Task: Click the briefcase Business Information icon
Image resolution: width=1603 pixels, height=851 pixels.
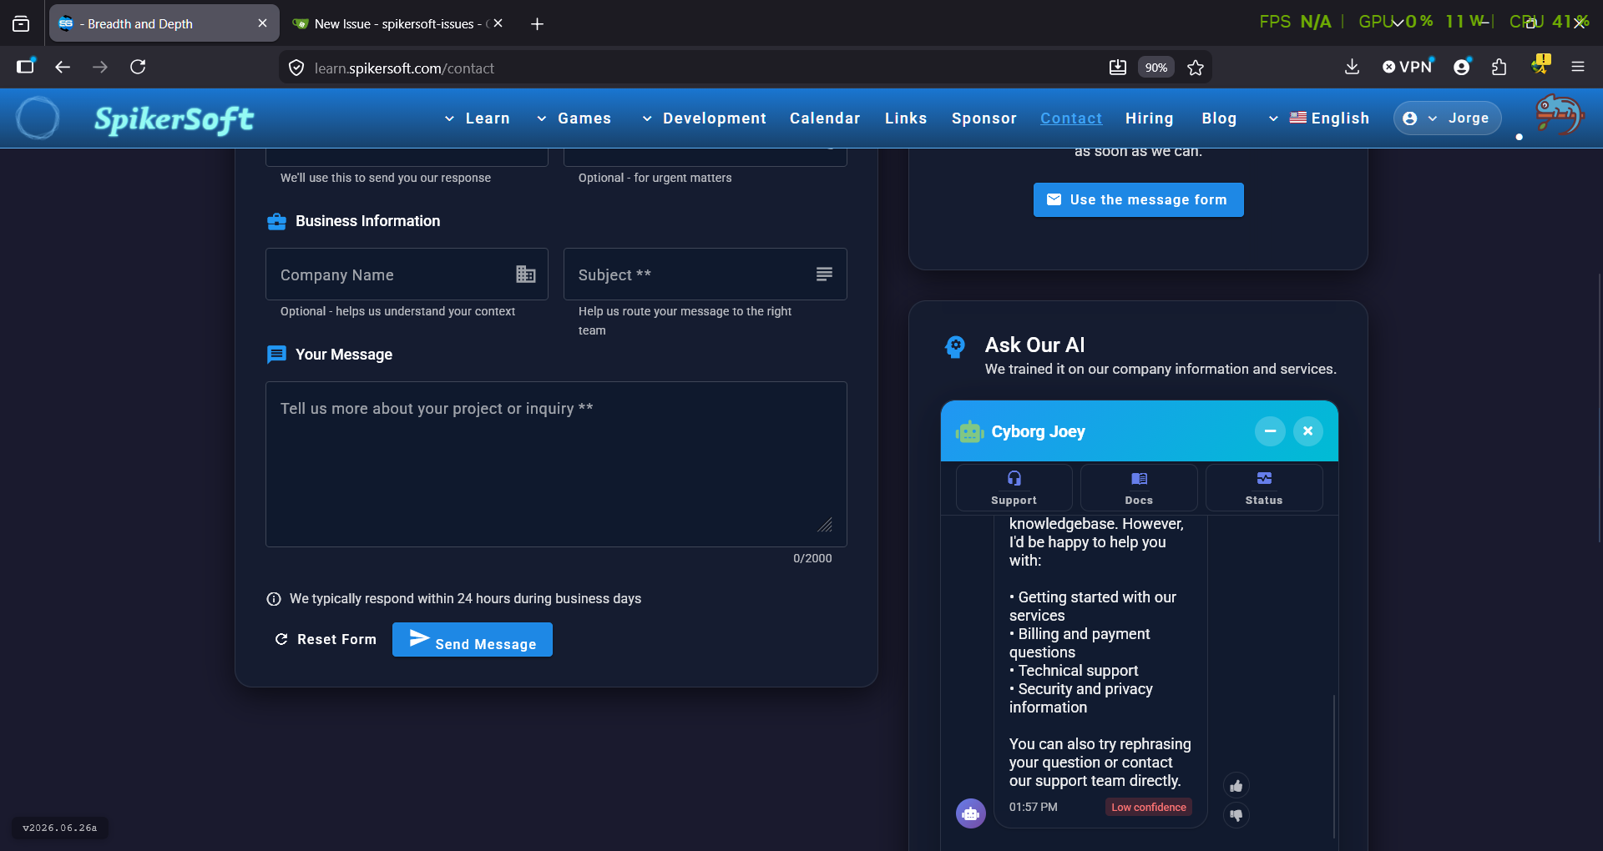Action: click(276, 221)
